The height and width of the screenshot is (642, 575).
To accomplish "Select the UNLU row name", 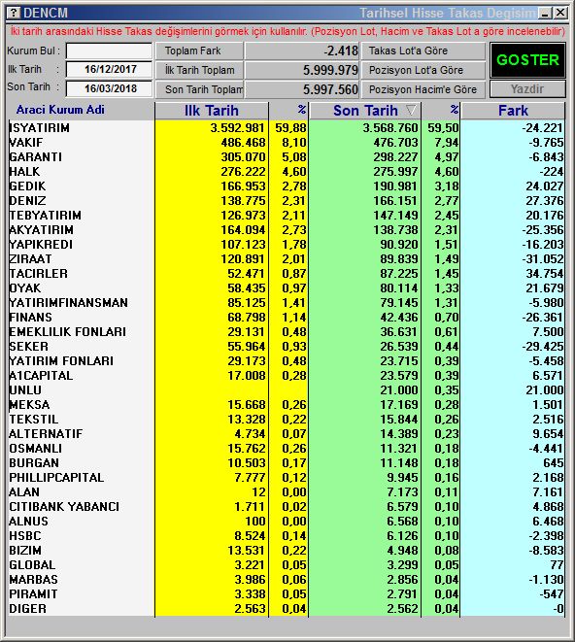I will click(25, 390).
